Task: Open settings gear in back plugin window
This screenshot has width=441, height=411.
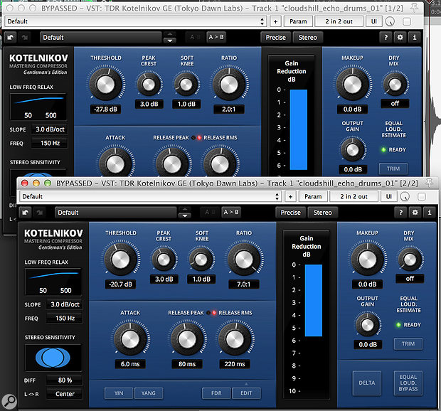Action: [x=400, y=38]
